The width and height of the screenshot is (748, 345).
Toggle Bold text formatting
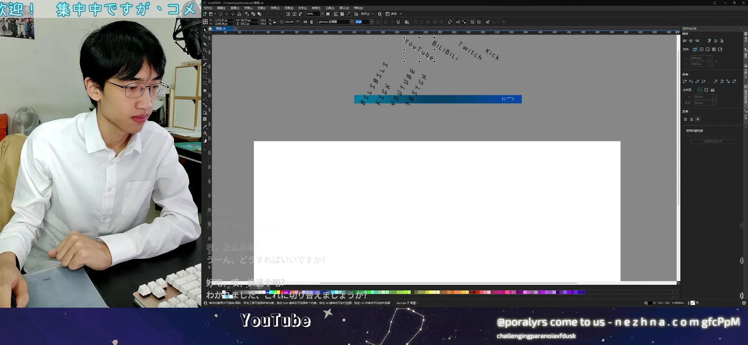pos(386,22)
